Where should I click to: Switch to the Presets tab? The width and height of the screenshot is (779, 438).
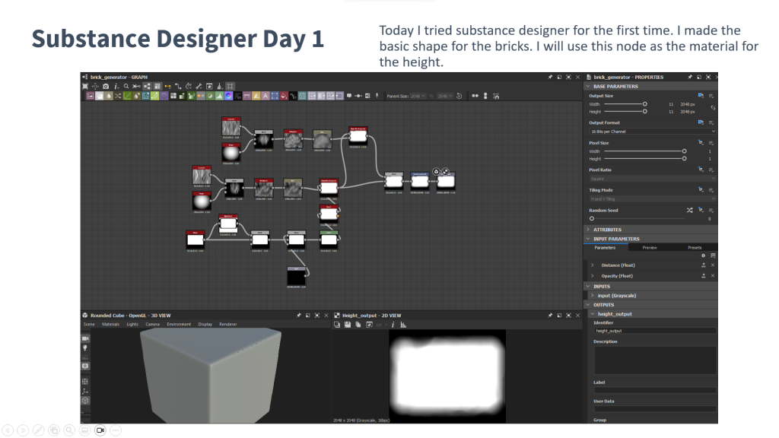tap(695, 247)
